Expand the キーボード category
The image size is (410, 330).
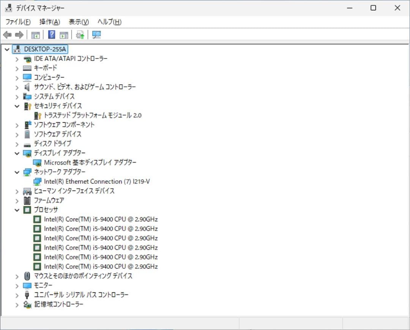point(17,68)
